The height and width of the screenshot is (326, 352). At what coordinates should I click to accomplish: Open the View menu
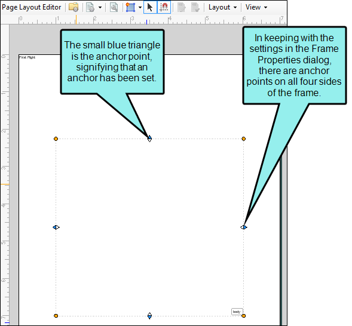256,7
